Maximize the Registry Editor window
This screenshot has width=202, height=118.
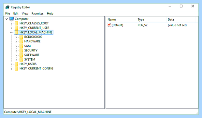[181, 6]
